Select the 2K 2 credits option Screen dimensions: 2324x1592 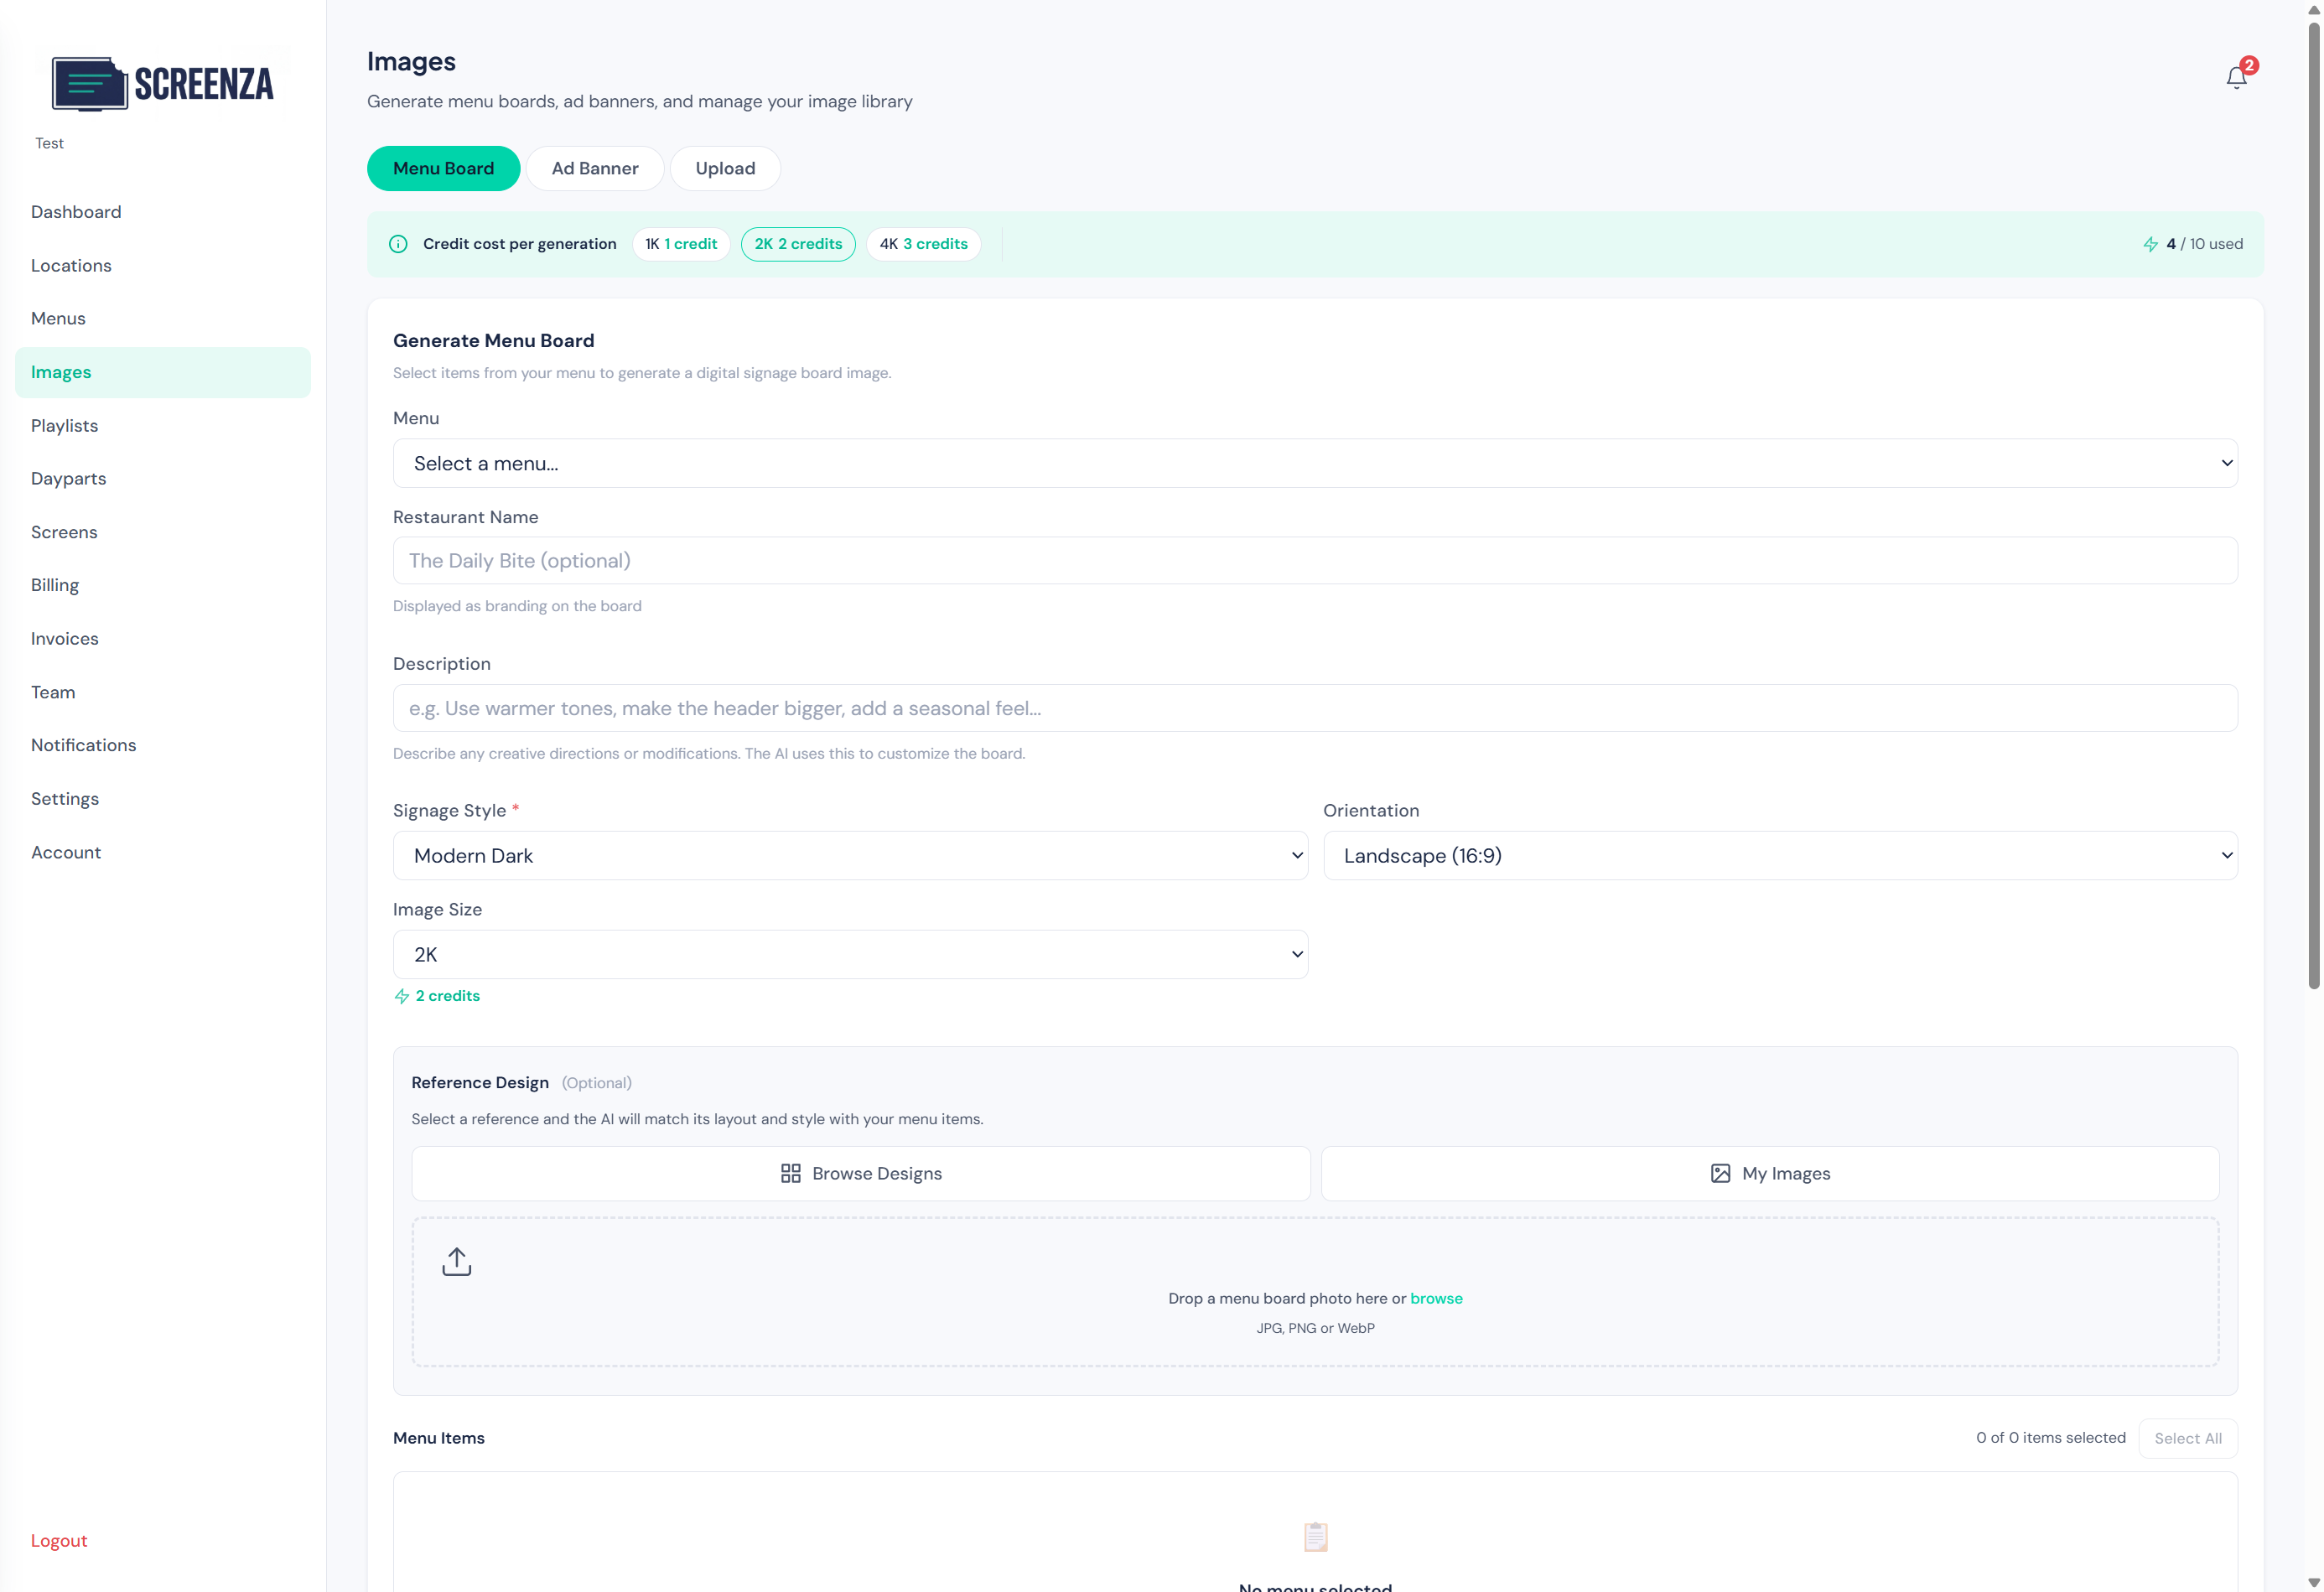[x=798, y=243]
